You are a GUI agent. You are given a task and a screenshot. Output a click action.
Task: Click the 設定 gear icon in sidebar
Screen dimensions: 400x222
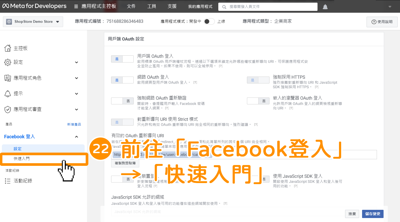8,62
